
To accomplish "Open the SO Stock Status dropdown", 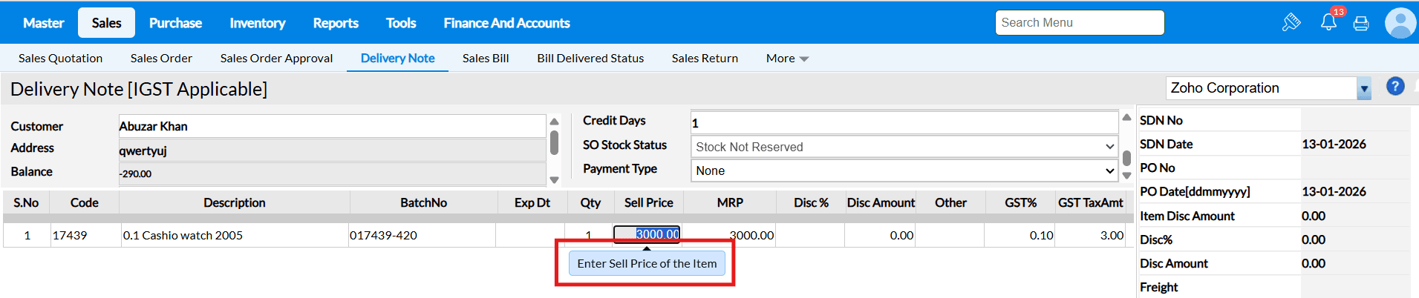I will pos(904,147).
